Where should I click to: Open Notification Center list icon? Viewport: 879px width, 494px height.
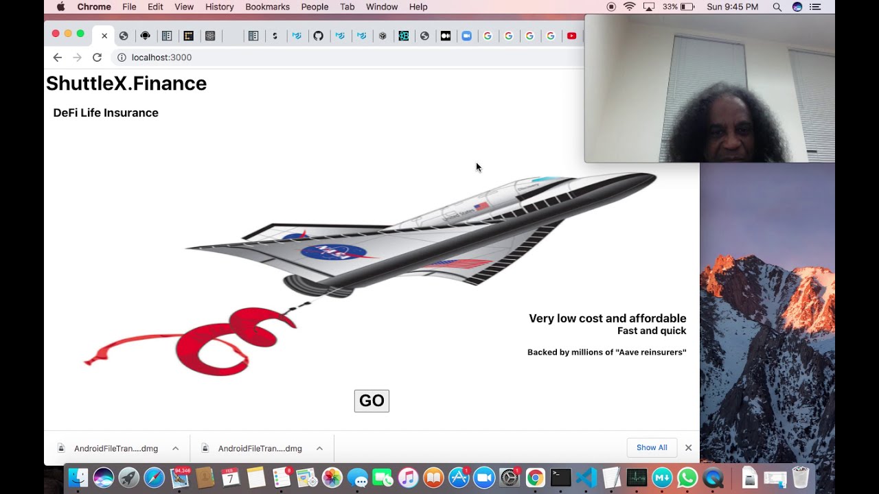point(816,7)
